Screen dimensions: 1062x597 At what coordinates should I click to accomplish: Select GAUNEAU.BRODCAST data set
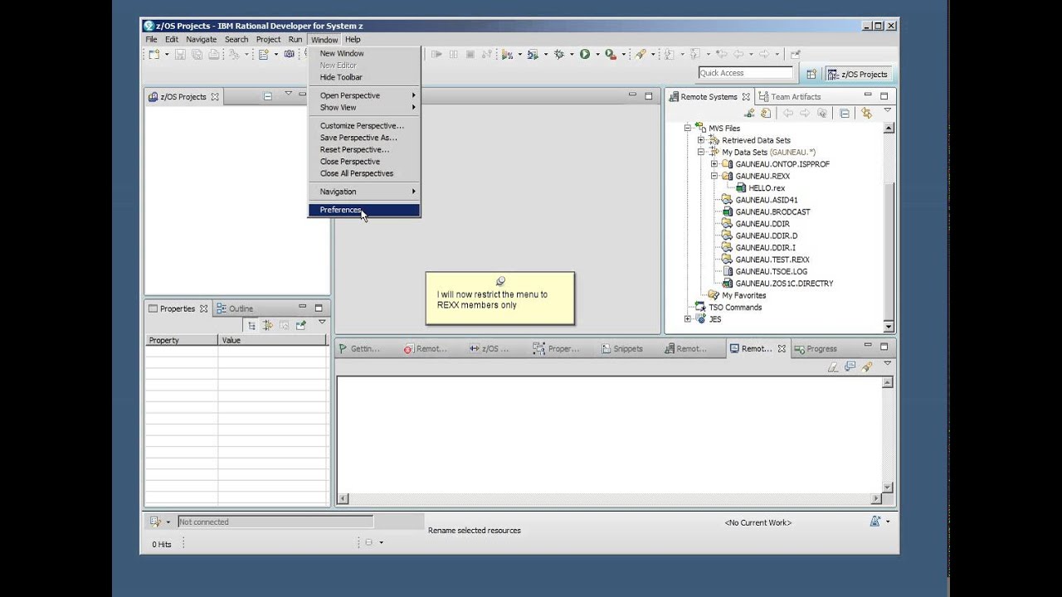(x=772, y=211)
